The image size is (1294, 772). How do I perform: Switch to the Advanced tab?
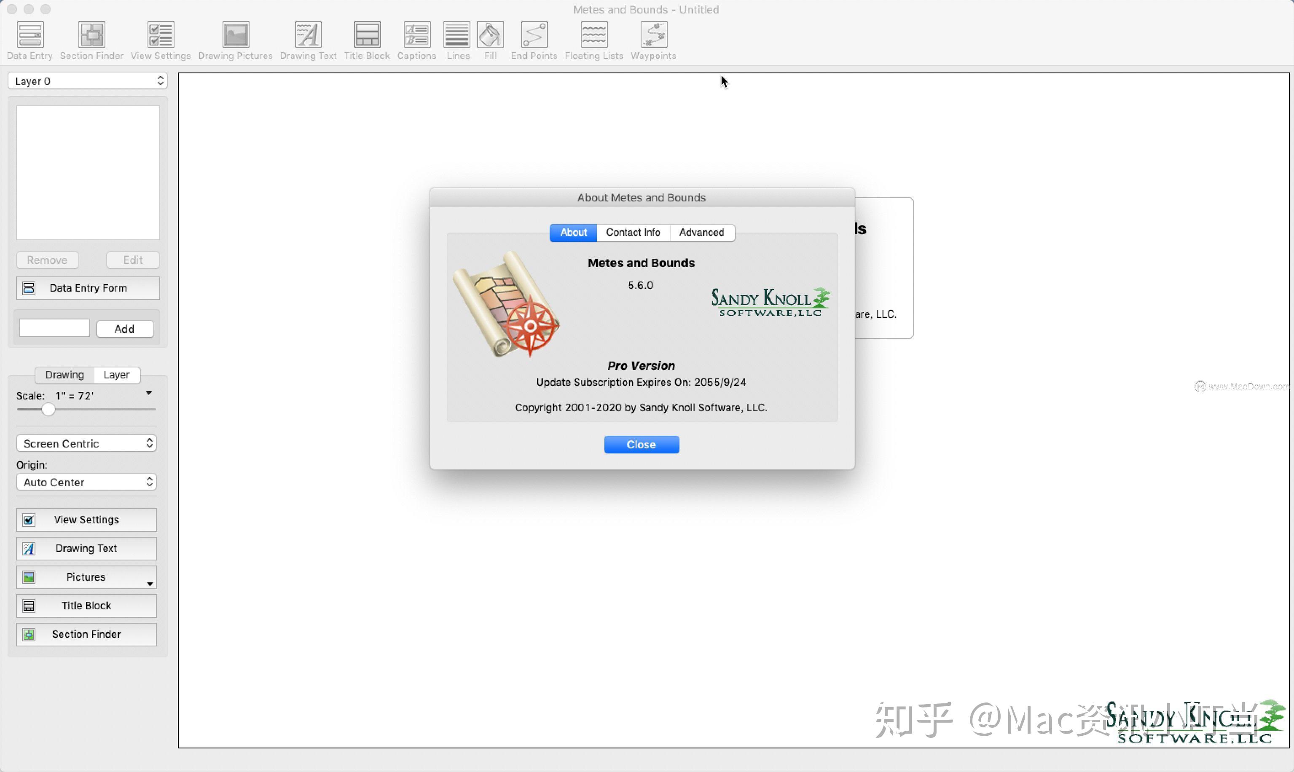(x=702, y=233)
